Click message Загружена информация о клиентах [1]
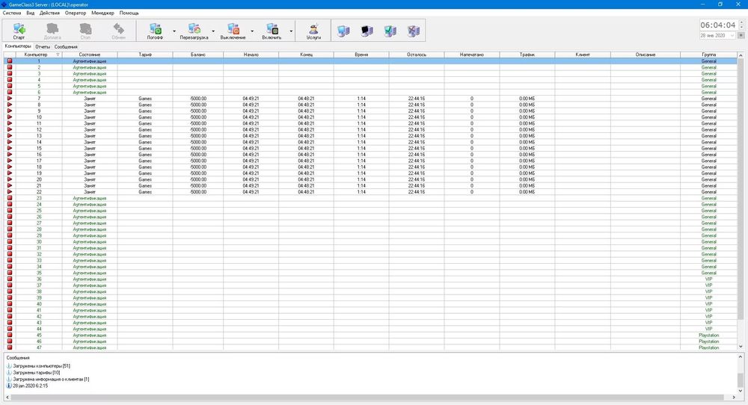748x405 pixels. (51, 380)
